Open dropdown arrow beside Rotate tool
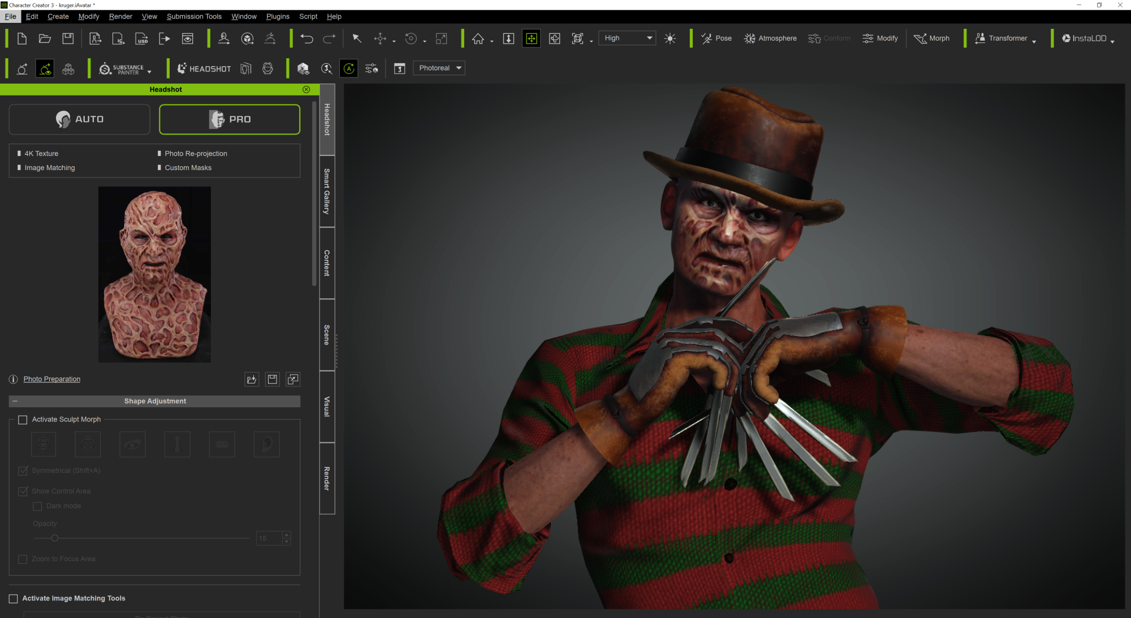 point(424,41)
